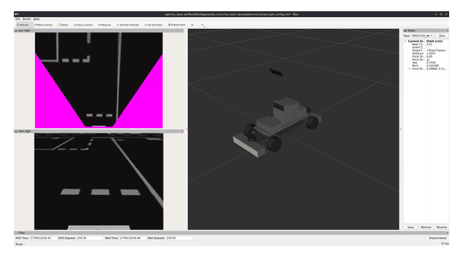Collapse the Current View tree item
Image resolution: width=463 pixels, height=263 pixels.
point(405,41)
